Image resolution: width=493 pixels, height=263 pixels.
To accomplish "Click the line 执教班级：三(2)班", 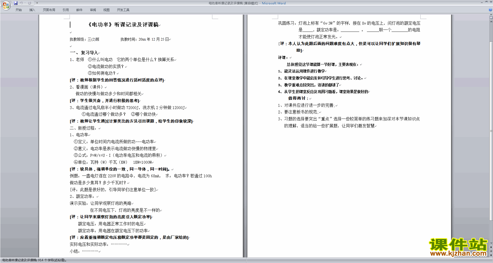I will 84,39.
